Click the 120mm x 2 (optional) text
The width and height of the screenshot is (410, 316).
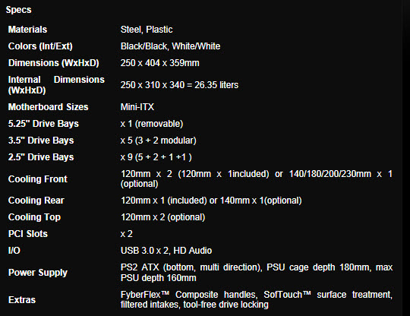tap(163, 217)
